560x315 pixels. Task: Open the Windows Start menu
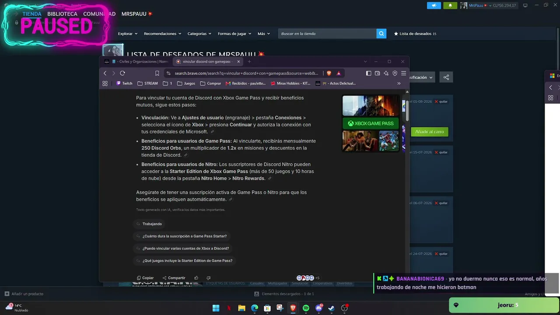[216, 308]
